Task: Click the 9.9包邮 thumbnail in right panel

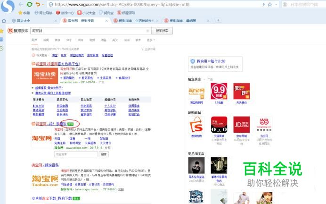Action: coord(219,91)
